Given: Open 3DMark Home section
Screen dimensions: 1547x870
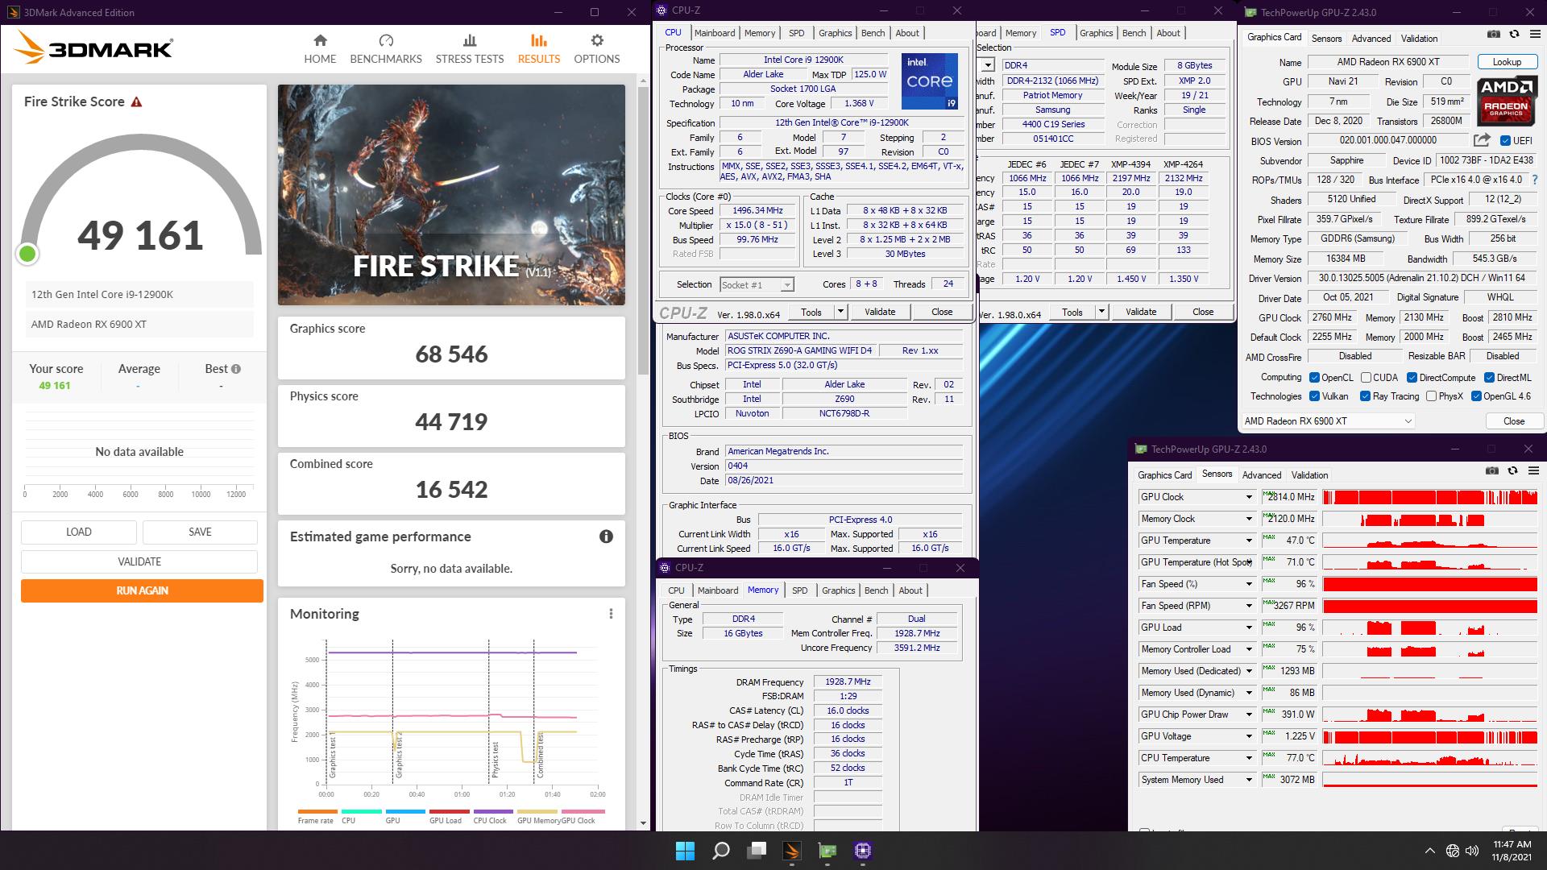Looking at the screenshot, I should pos(320,49).
